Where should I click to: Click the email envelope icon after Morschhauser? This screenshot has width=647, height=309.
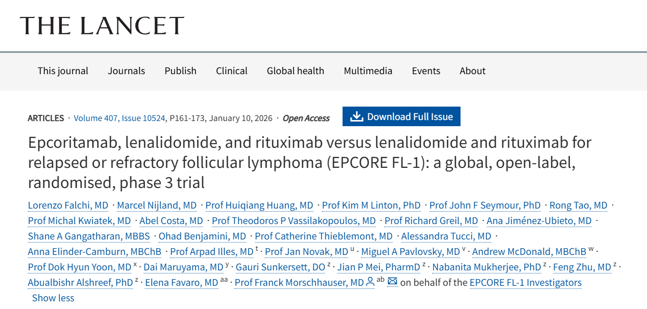[x=393, y=282]
